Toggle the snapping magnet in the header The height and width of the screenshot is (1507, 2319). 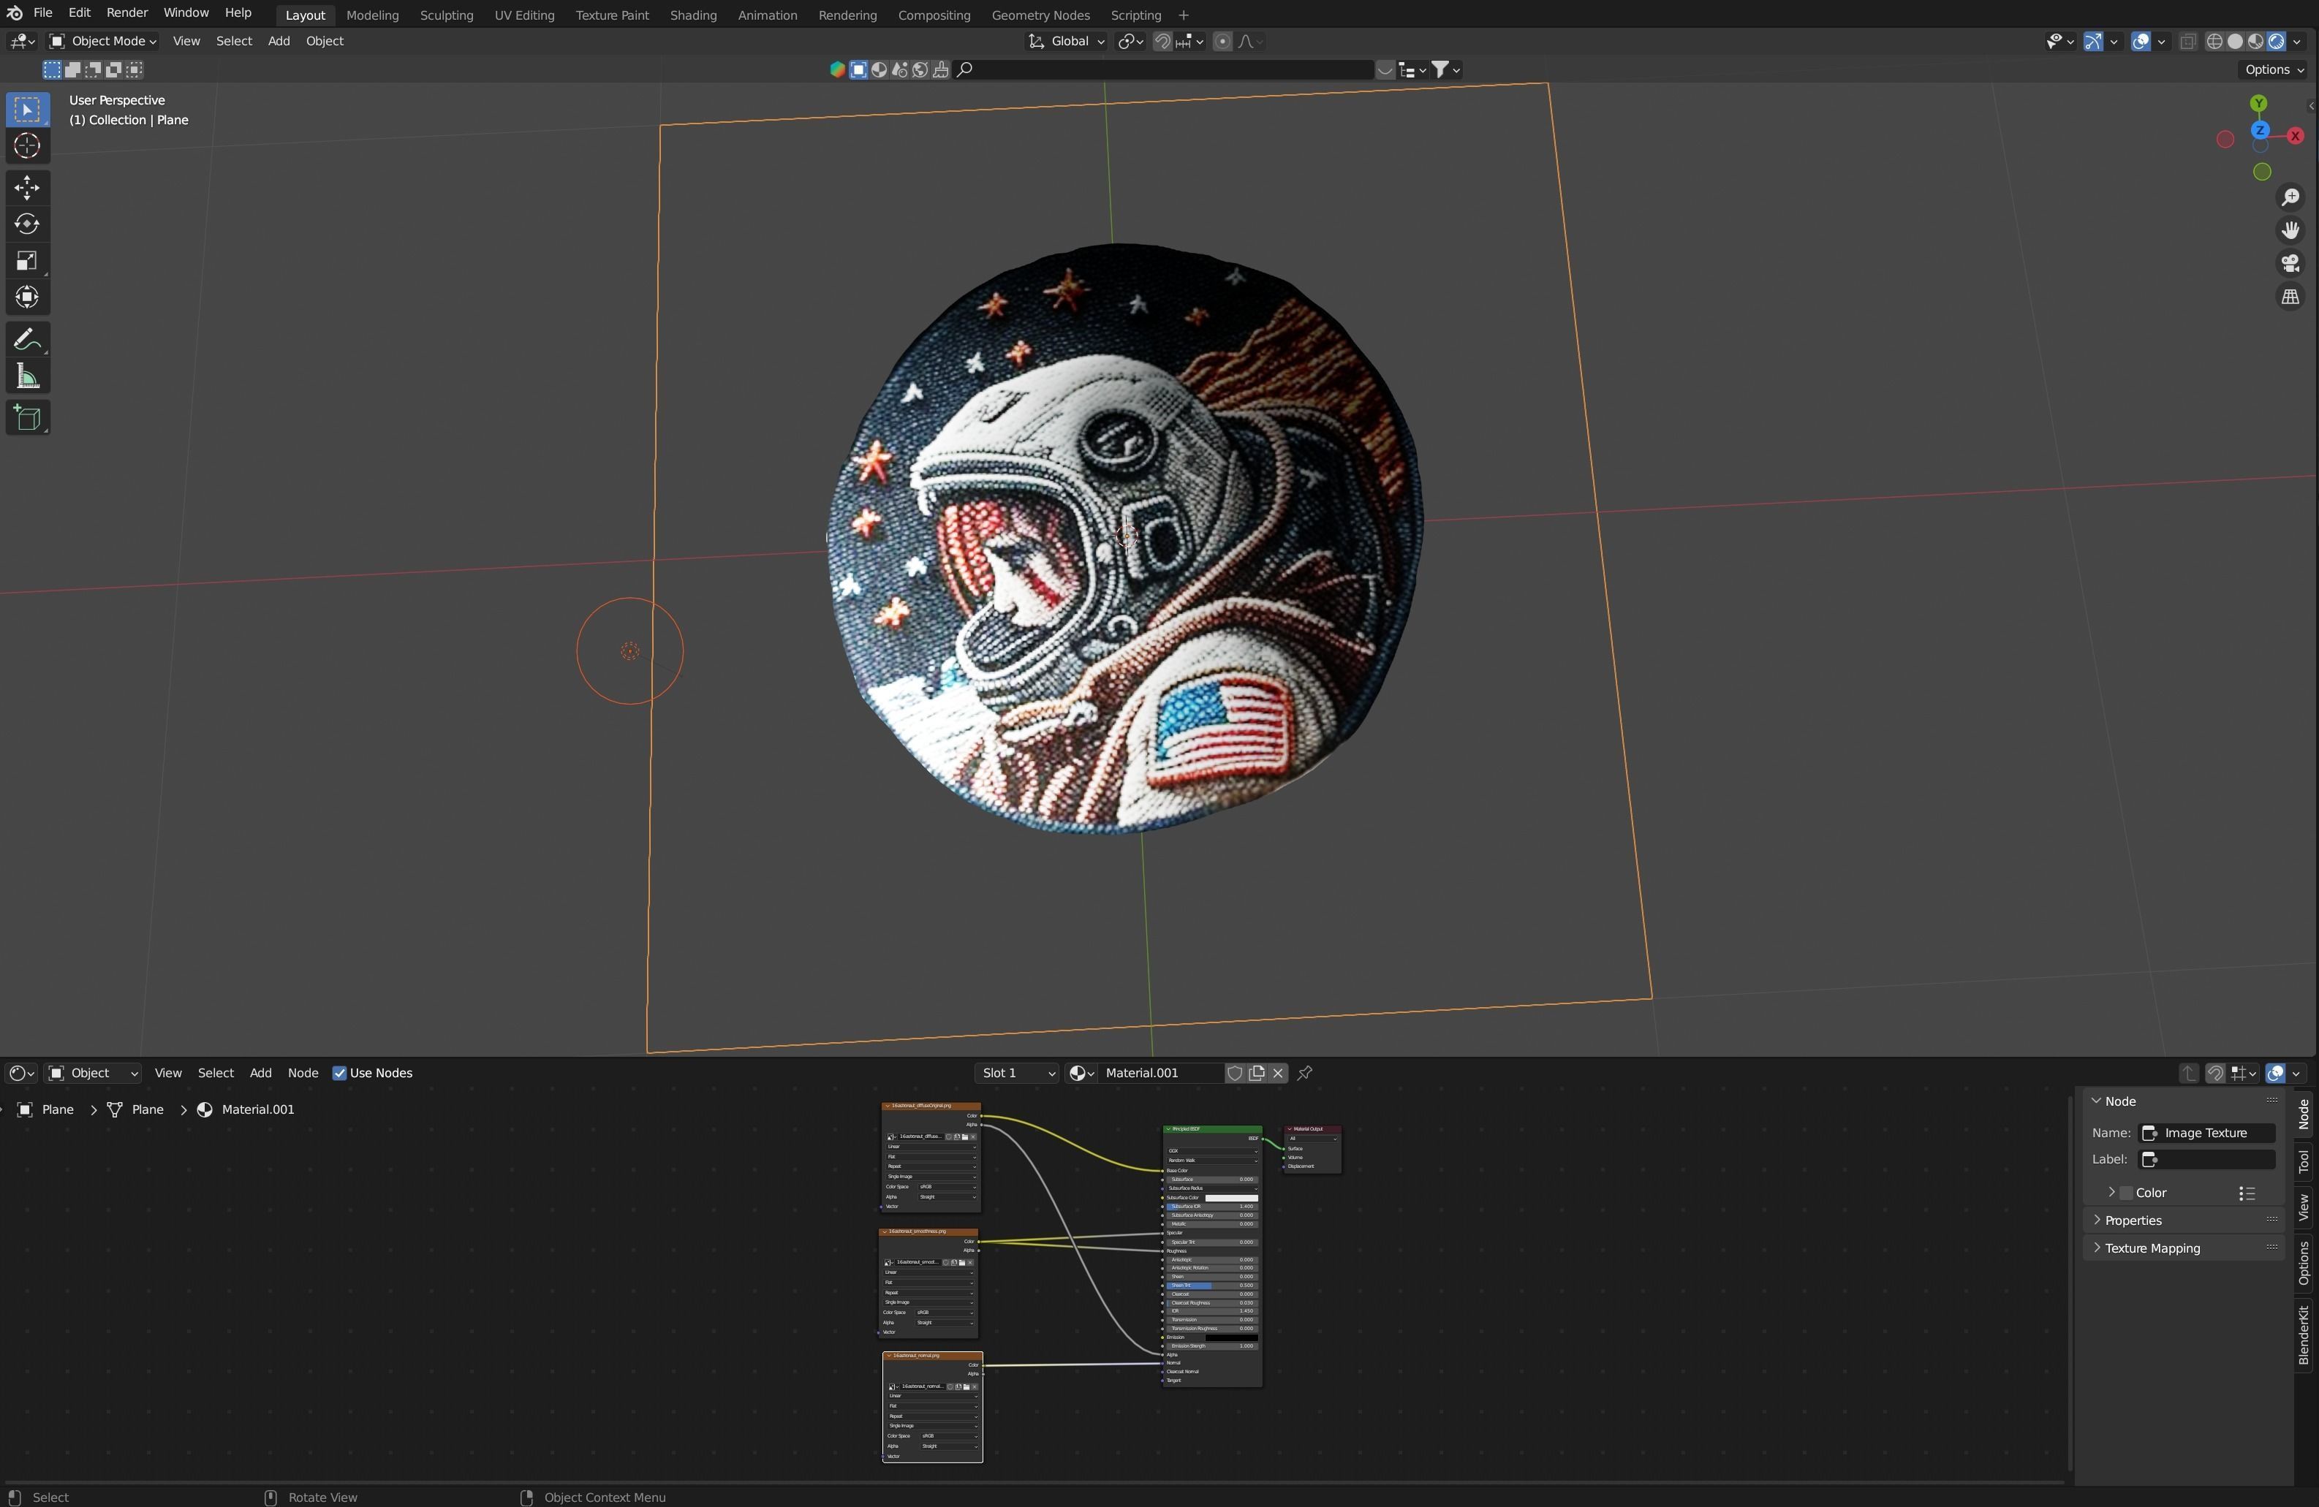click(x=1162, y=41)
